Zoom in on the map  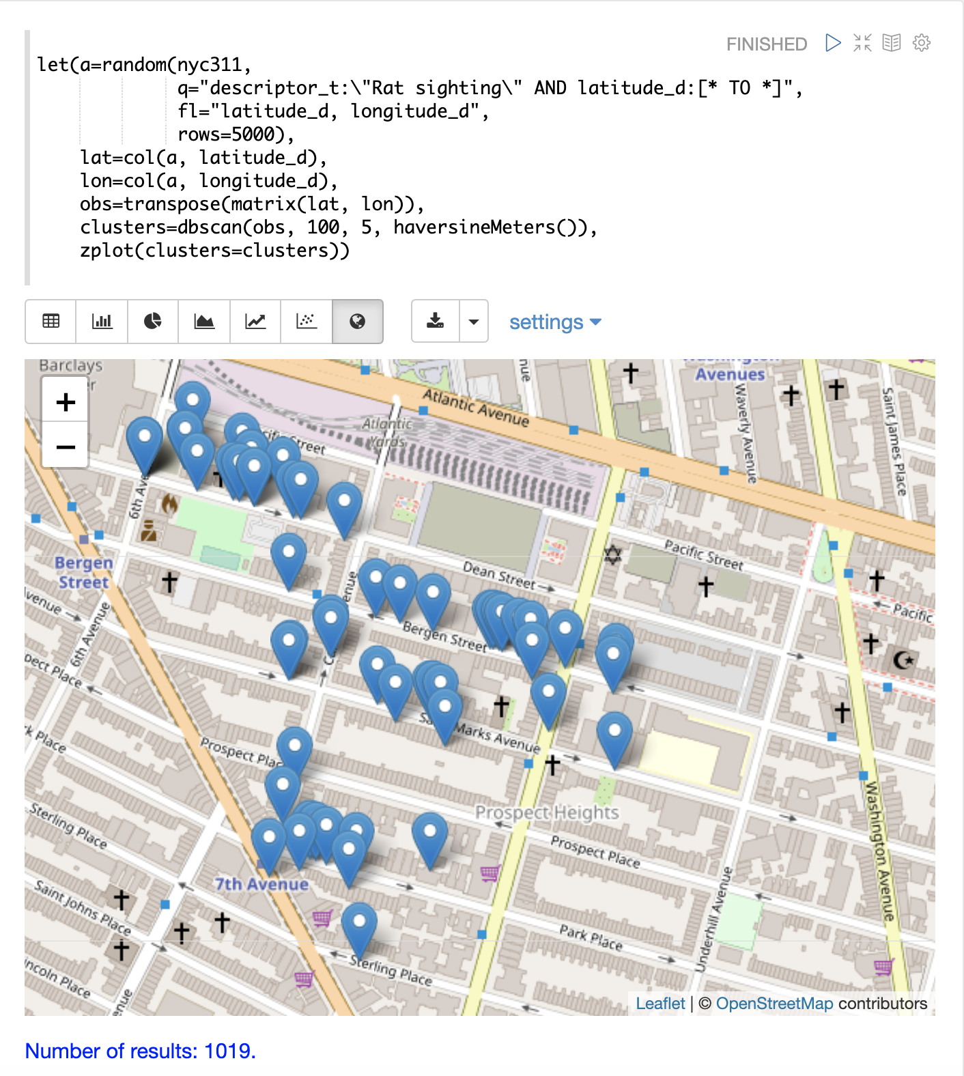click(66, 402)
